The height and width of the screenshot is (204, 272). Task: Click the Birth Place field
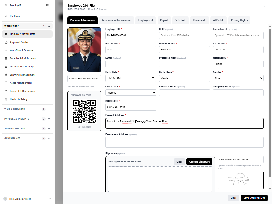(185, 78)
